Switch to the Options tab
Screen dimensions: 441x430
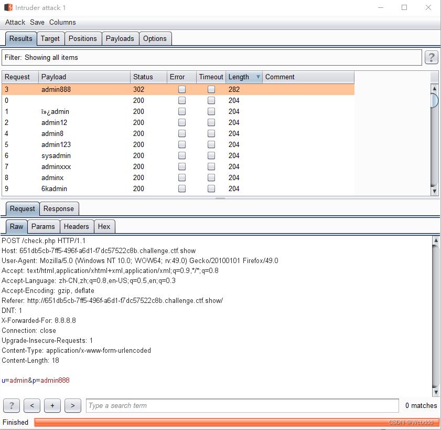click(x=155, y=38)
